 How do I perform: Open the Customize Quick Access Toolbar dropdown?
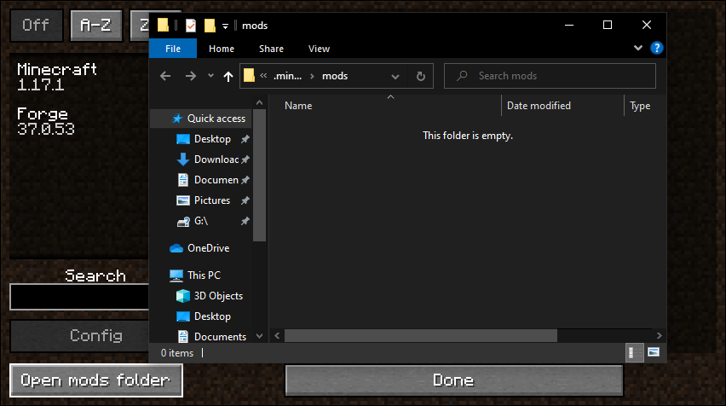(x=225, y=26)
